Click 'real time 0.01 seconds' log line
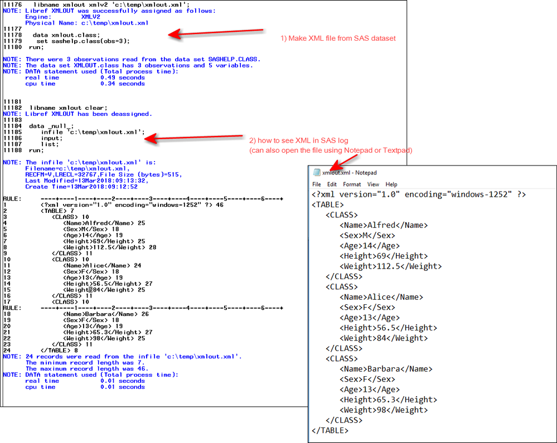Viewport: 557px width, 443px height. (x=85, y=381)
